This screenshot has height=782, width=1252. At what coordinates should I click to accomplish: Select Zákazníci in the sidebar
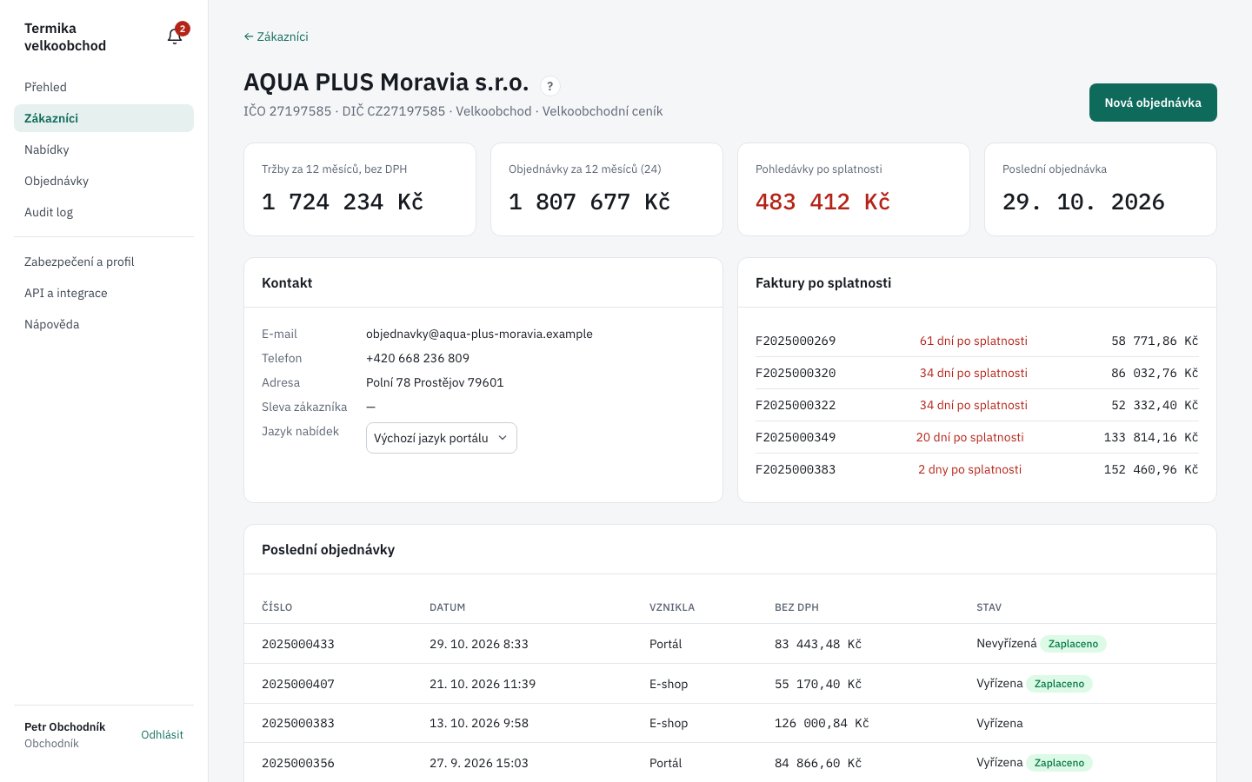pos(103,118)
